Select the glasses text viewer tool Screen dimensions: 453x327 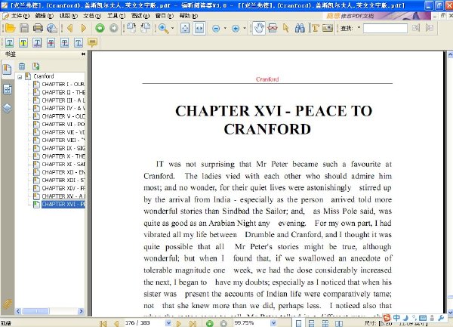(273, 28)
